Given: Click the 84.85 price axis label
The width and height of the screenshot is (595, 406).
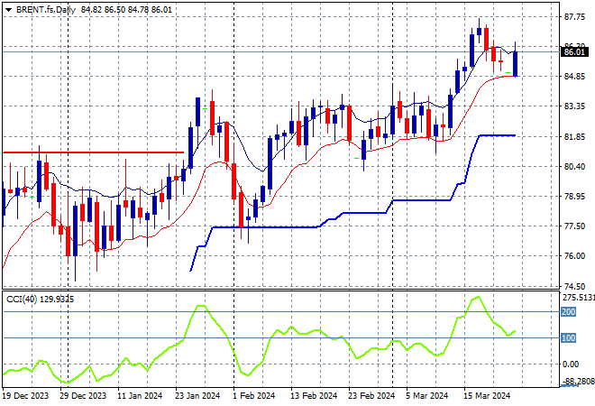Looking at the screenshot, I should coord(574,77).
